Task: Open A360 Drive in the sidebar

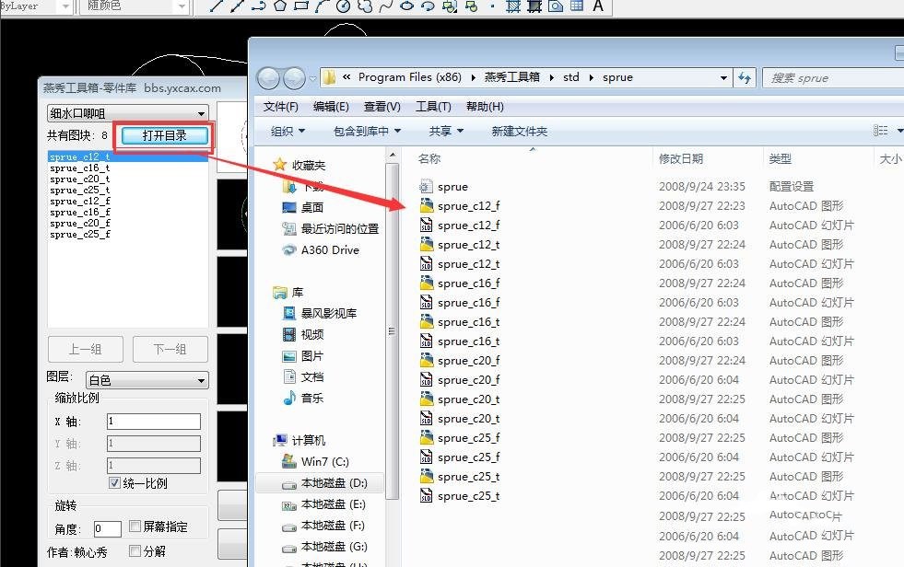Action: pyautogui.click(x=330, y=249)
